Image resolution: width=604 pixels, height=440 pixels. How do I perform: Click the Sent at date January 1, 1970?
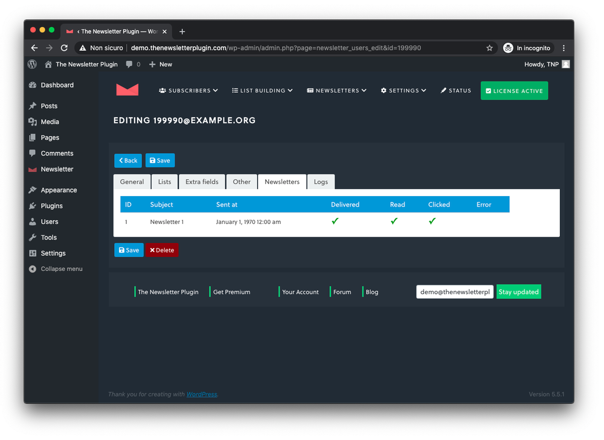248,222
